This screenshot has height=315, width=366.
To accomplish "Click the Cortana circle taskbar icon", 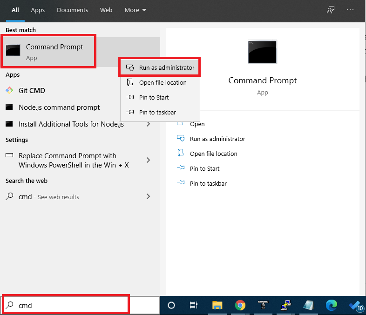I will (171, 305).
